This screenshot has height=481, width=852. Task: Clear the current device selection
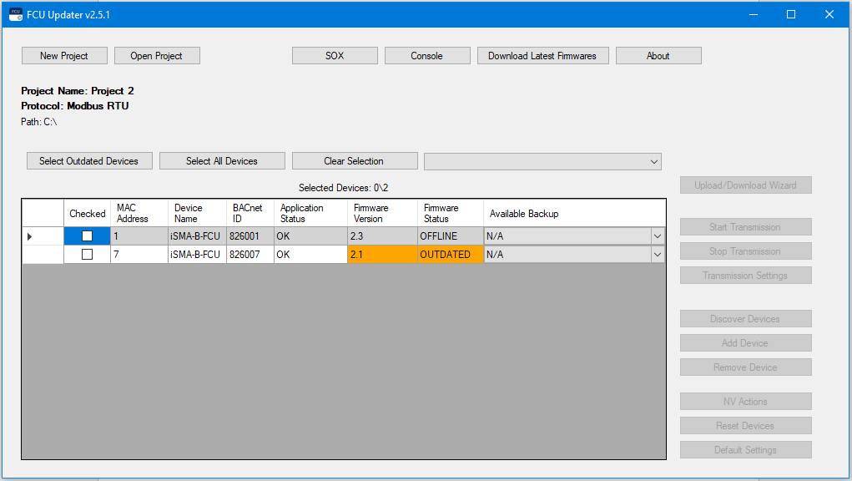click(354, 160)
